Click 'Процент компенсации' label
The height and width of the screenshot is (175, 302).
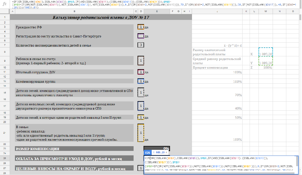[210, 67]
